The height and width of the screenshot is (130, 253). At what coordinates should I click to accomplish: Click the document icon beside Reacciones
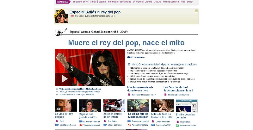[177, 122]
